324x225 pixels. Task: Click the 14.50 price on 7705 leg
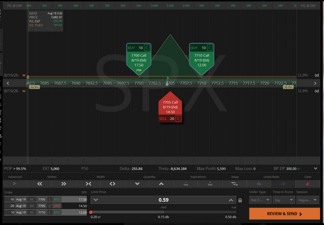[x=83, y=206]
